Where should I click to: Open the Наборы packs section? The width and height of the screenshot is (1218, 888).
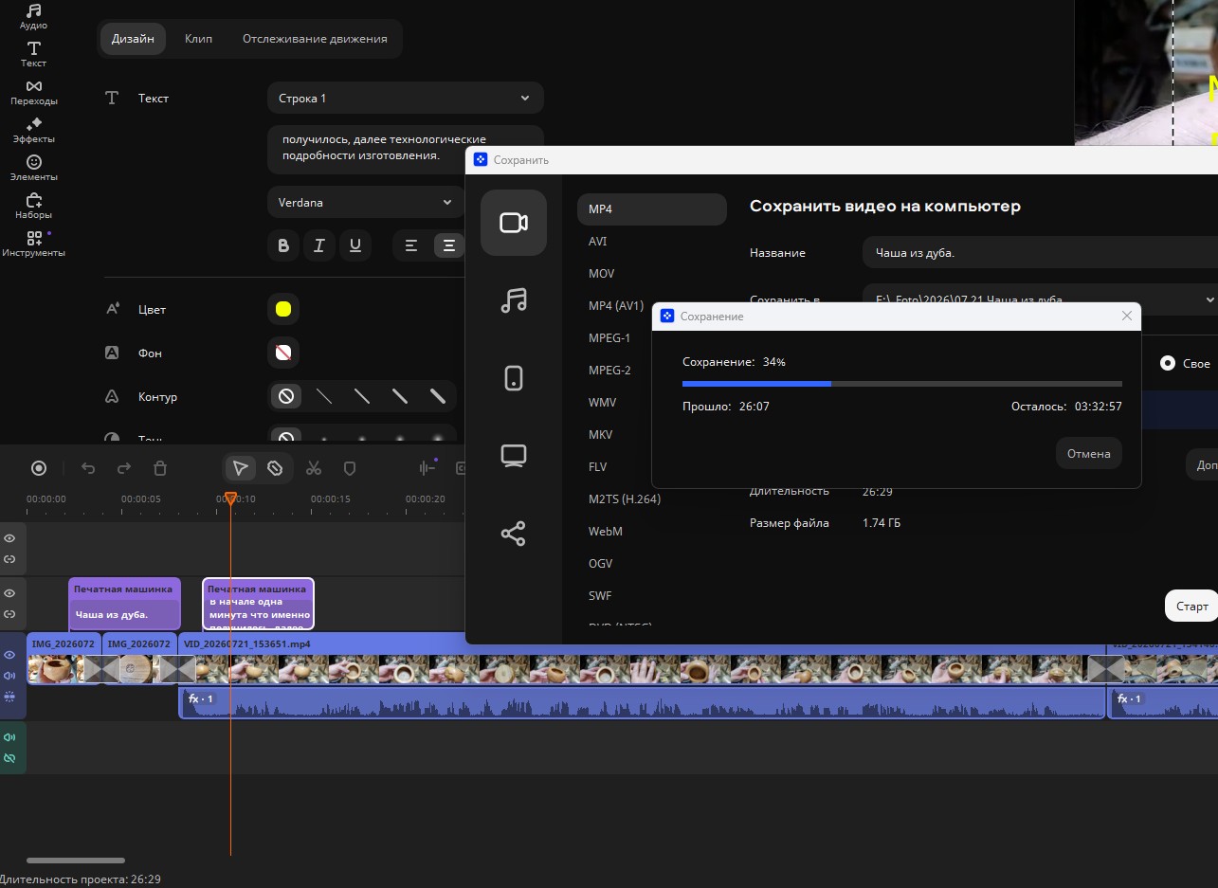point(33,206)
